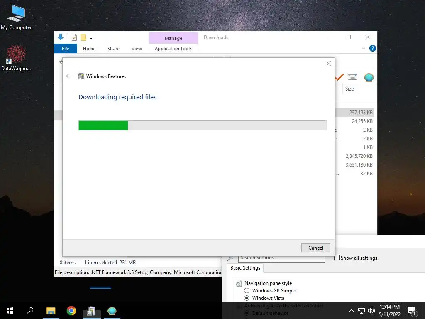
Task: Go back in Windows Features dialog
Action: pos(68,76)
